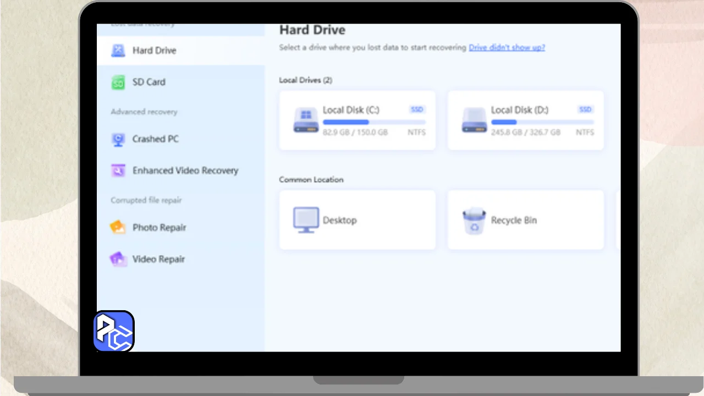This screenshot has height=396, width=704.
Task: Click the "Corrupted file repair" section label
Action: click(x=146, y=200)
